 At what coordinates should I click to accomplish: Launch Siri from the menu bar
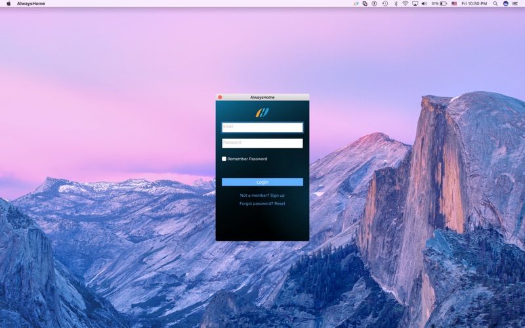point(505,4)
